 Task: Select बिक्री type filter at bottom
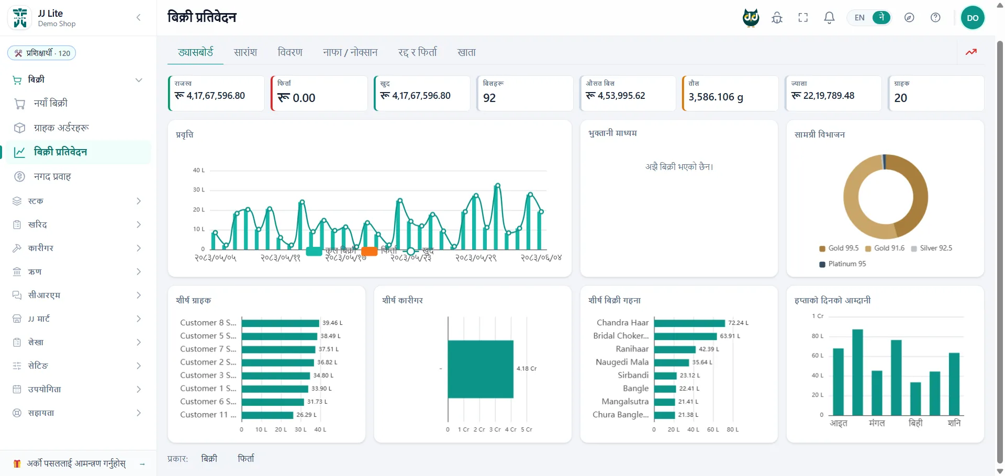(x=209, y=459)
